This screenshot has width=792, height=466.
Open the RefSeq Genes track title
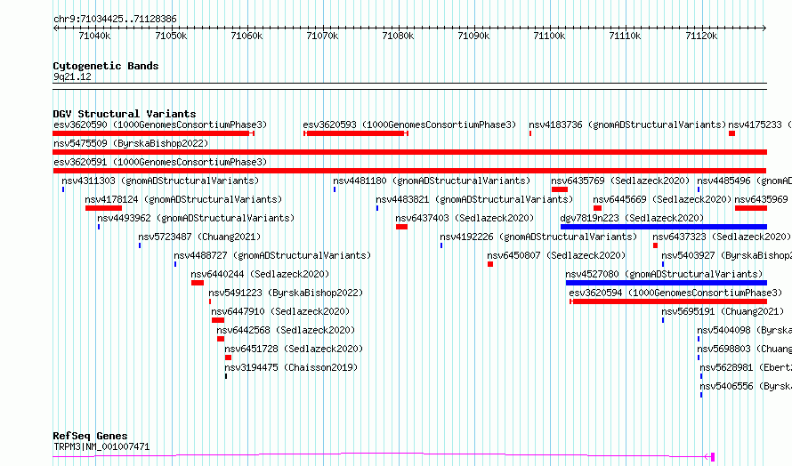[90, 436]
